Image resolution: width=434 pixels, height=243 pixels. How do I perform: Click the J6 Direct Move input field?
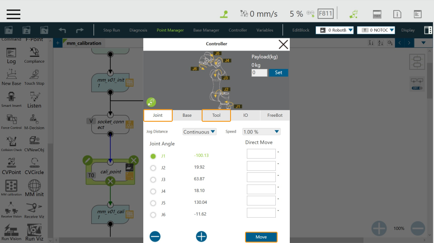261,213
